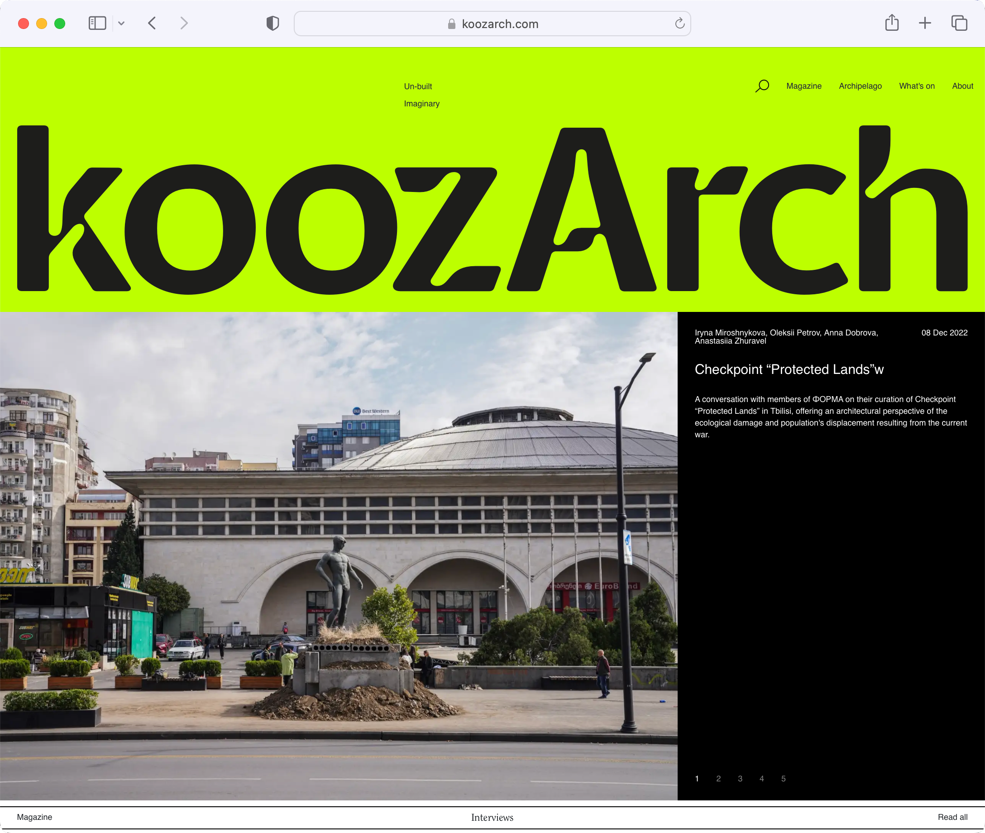Click the Un-built link

point(418,86)
